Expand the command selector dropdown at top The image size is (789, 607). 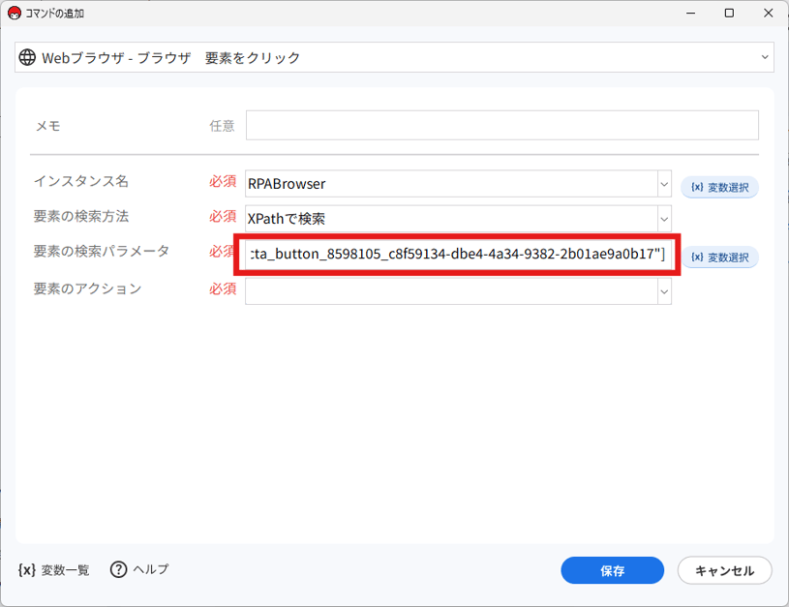click(765, 58)
